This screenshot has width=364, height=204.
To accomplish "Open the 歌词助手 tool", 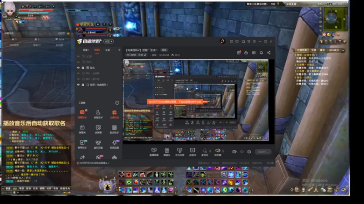I will 114,129.
